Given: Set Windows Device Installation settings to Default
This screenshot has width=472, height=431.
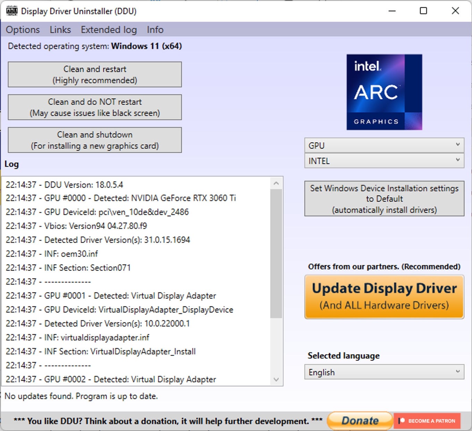Looking at the screenshot, I should pyautogui.click(x=384, y=198).
